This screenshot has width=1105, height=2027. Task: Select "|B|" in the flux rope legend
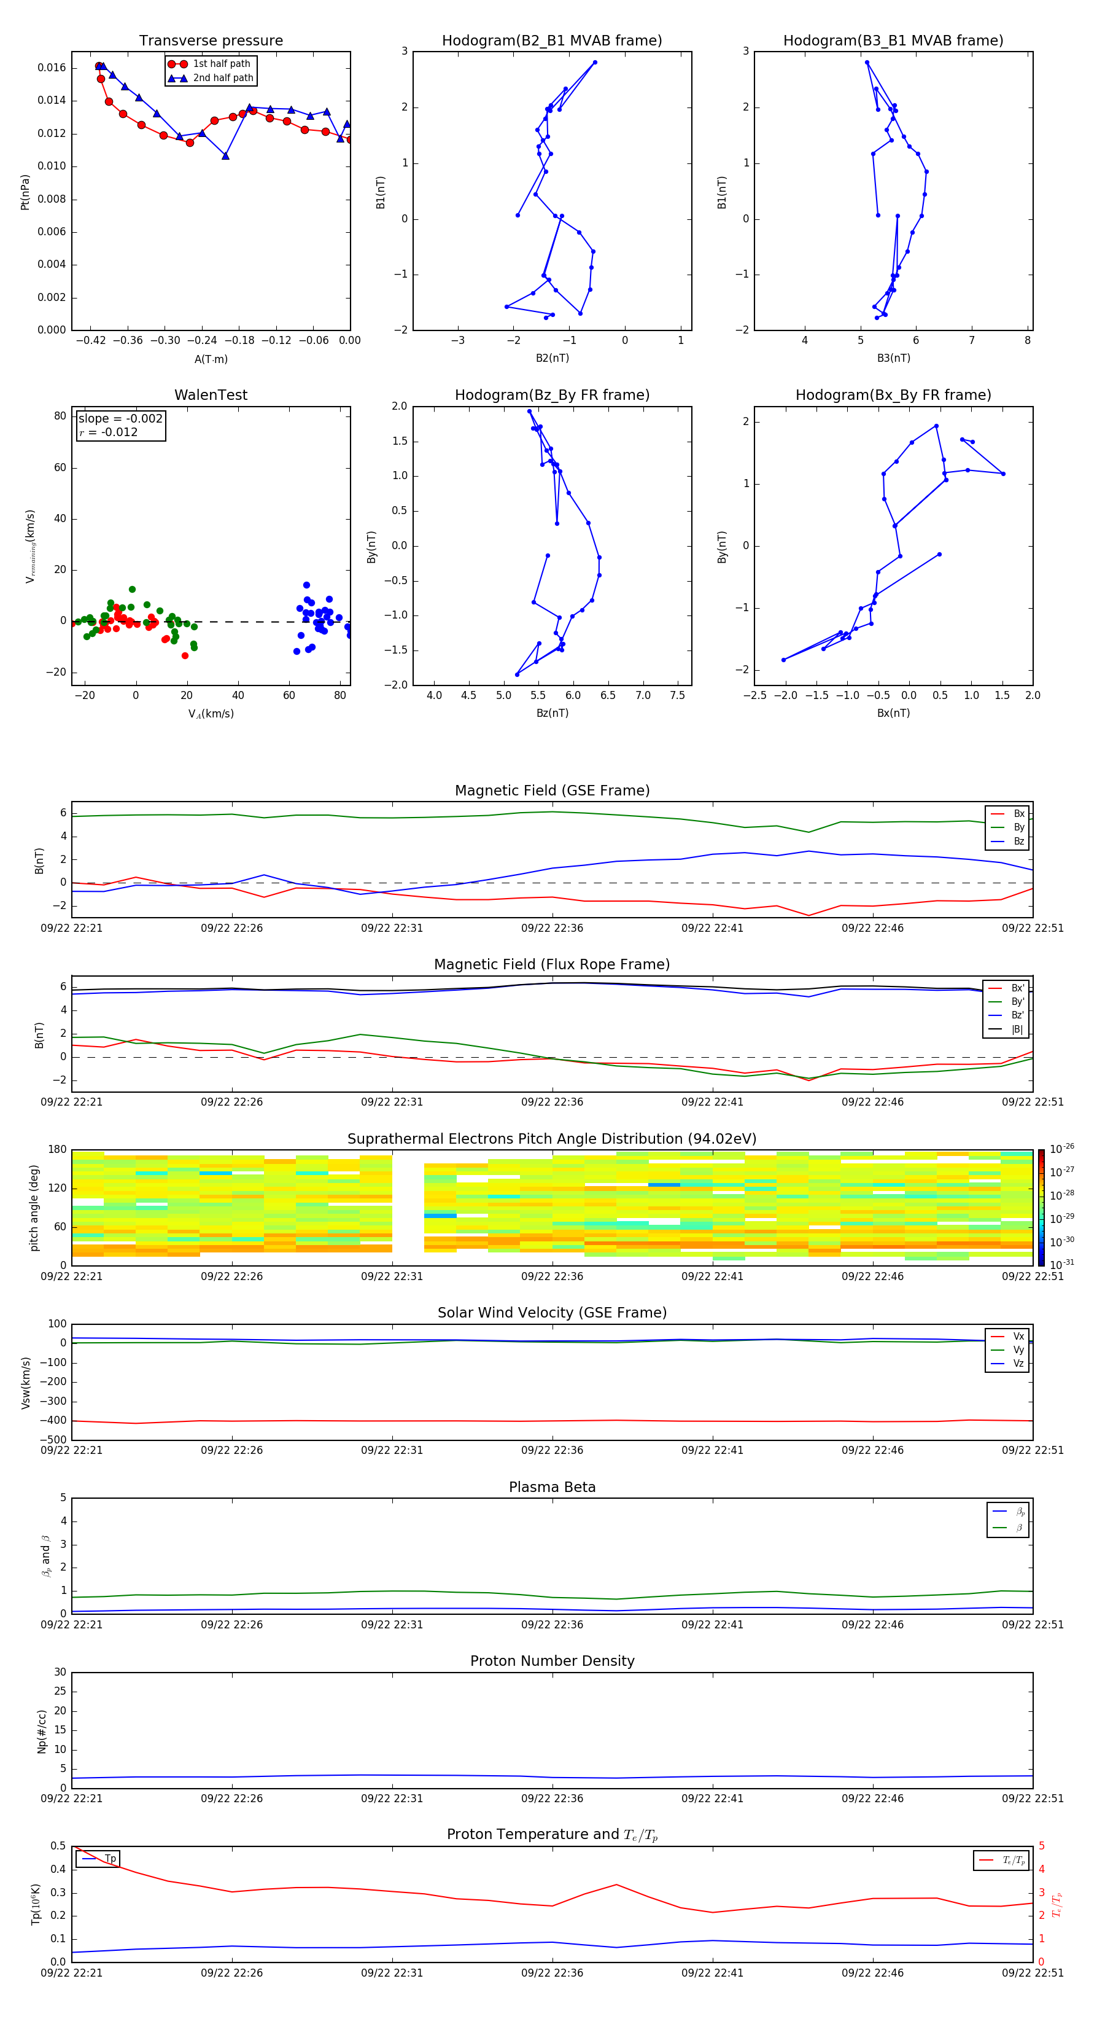point(1007,1029)
